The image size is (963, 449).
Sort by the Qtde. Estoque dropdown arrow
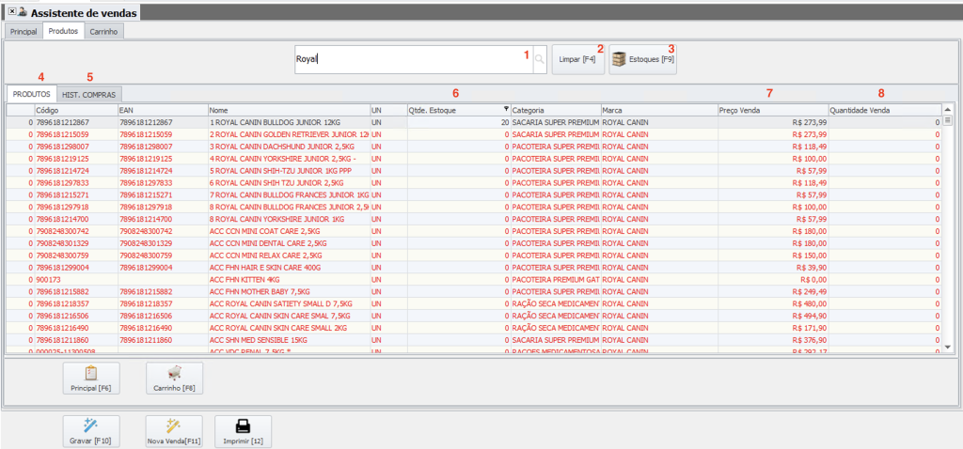(x=506, y=110)
